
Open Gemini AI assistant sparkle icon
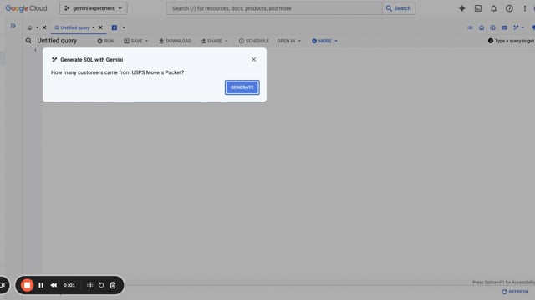click(x=462, y=8)
